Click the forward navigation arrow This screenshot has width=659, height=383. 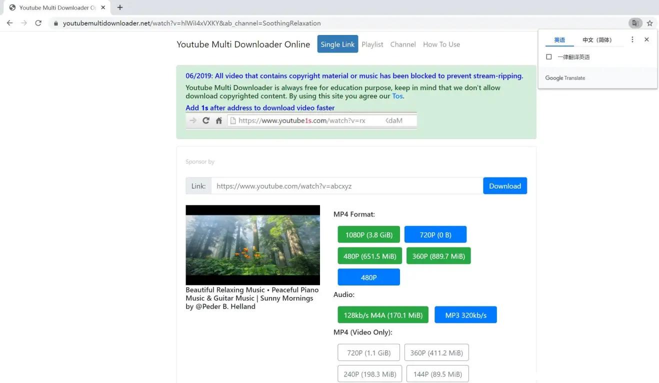[24, 23]
